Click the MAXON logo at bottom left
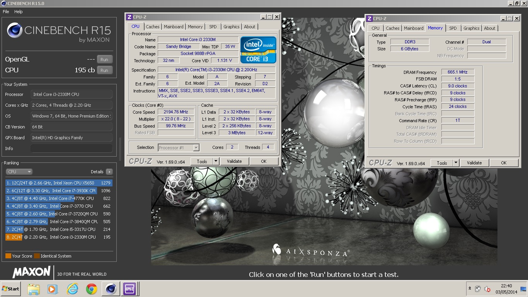The height and width of the screenshot is (297, 528). (31, 272)
